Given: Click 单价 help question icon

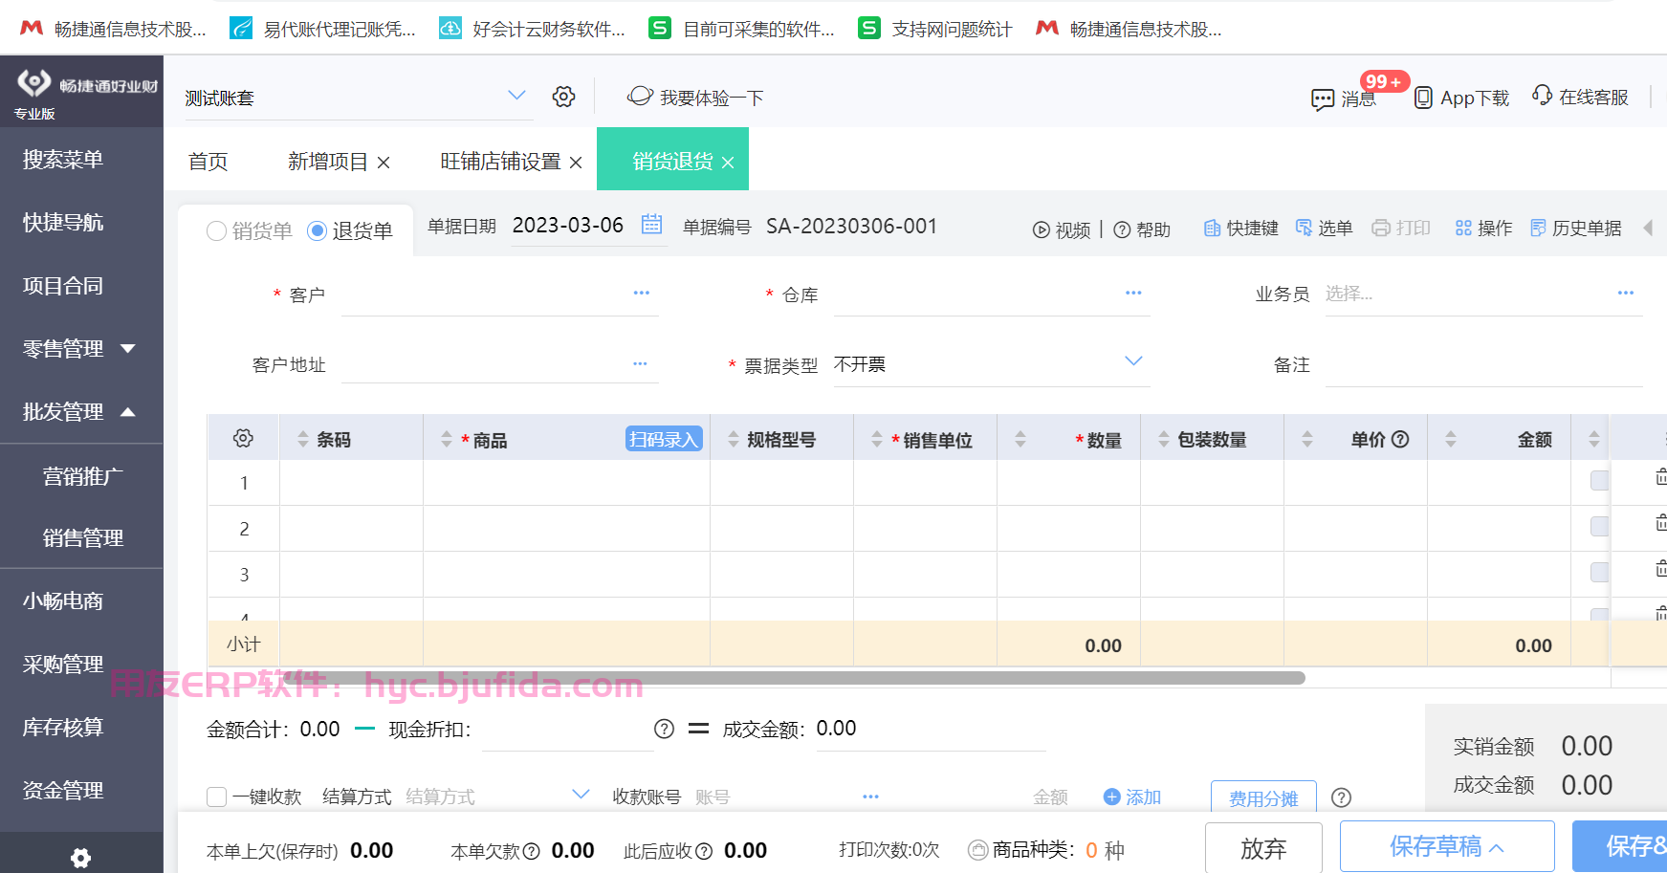Looking at the screenshot, I should tap(1400, 439).
